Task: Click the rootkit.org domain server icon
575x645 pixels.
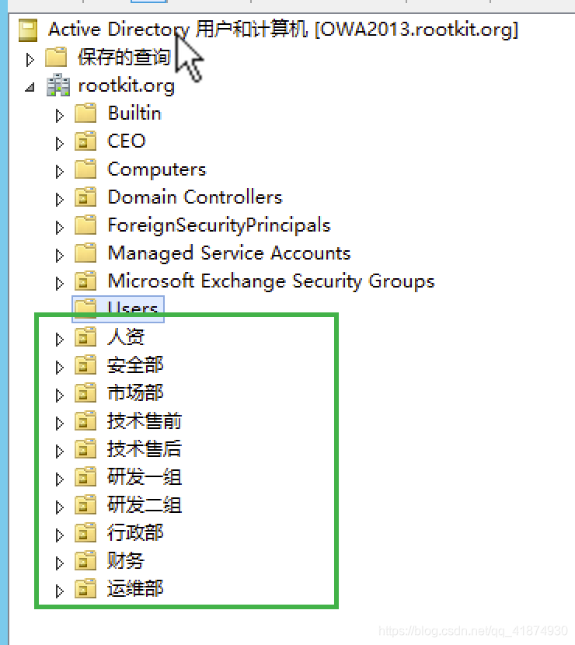Action: click(x=58, y=85)
